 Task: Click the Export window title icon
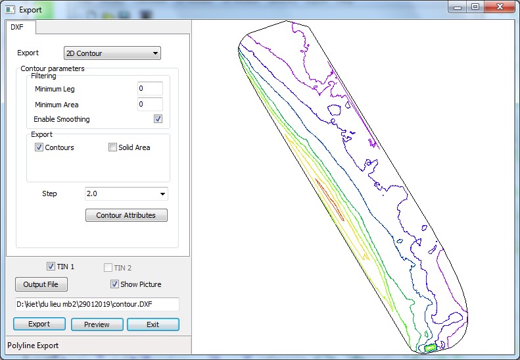pos(10,10)
